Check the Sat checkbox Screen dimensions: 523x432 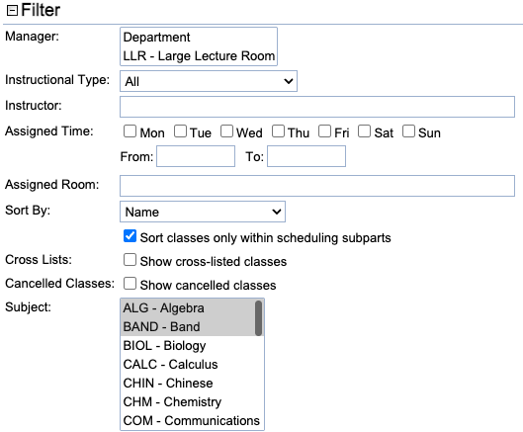pyautogui.click(x=364, y=131)
